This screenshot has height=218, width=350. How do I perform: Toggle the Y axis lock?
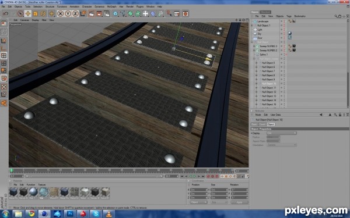68,13
